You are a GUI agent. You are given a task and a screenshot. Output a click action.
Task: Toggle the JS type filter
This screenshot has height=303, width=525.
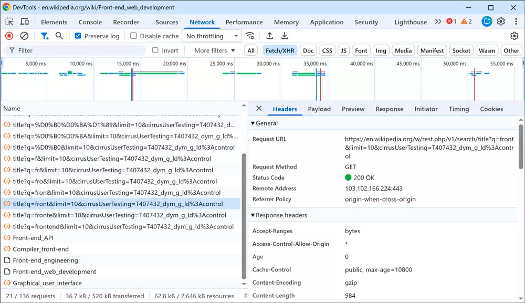coord(343,50)
